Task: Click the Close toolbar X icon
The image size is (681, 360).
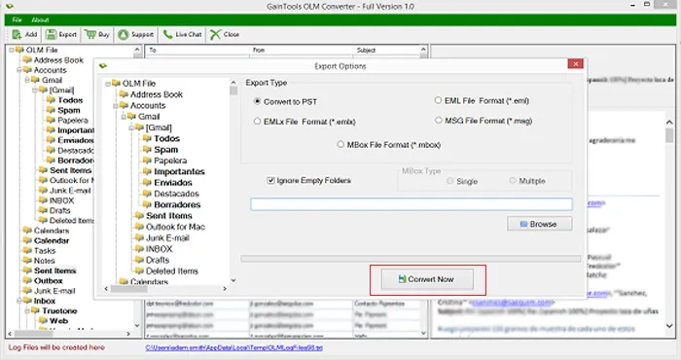Action: click(x=215, y=34)
